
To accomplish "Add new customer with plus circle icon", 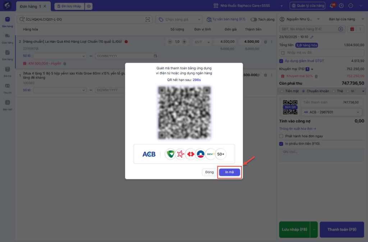I will [x=341, y=29].
